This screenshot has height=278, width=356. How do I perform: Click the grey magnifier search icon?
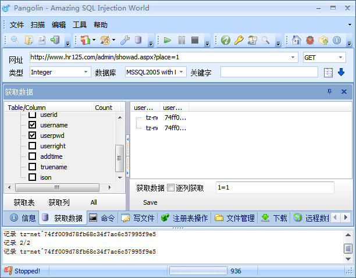(265, 40)
